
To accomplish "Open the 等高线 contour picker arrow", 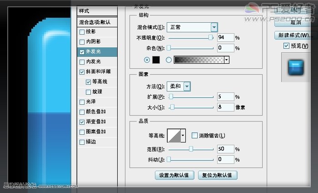I will pos(183,136).
